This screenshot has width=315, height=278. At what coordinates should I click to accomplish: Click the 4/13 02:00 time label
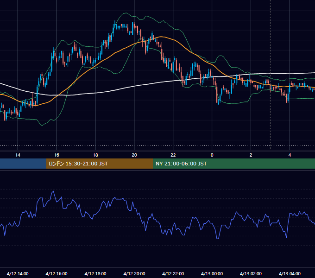click(251, 273)
